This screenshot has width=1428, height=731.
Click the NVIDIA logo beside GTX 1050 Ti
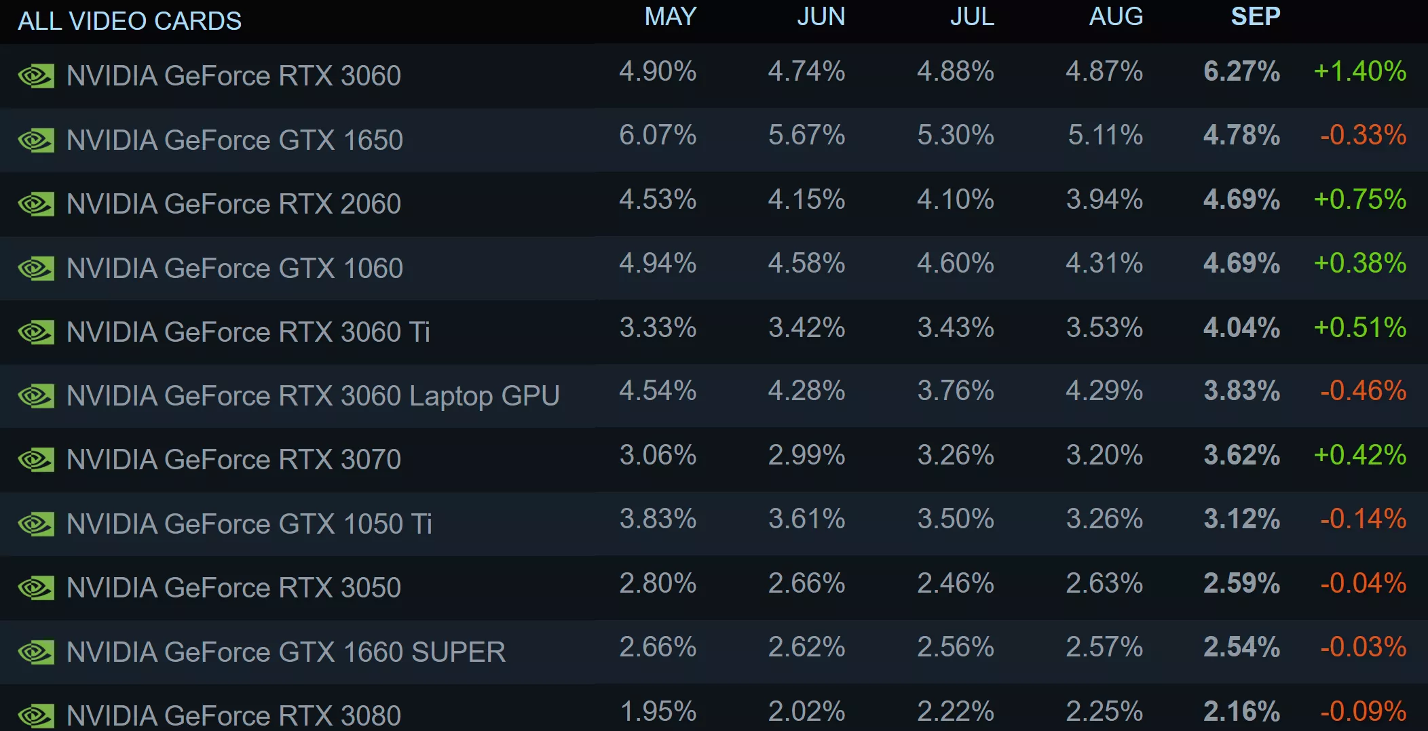pyautogui.click(x=36, y=524)
